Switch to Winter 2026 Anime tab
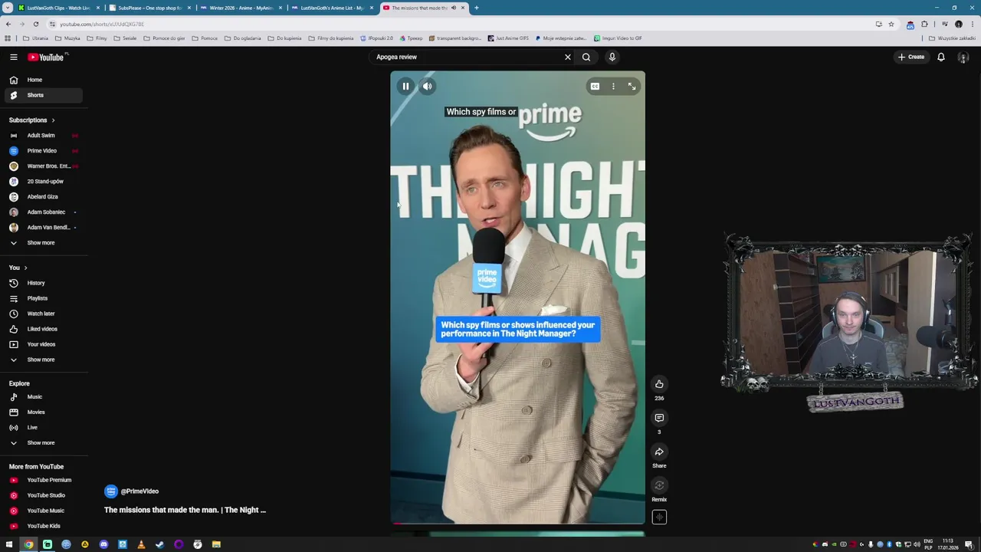The image size is (981, 552). pyautogui.click(x=241, y=8)
